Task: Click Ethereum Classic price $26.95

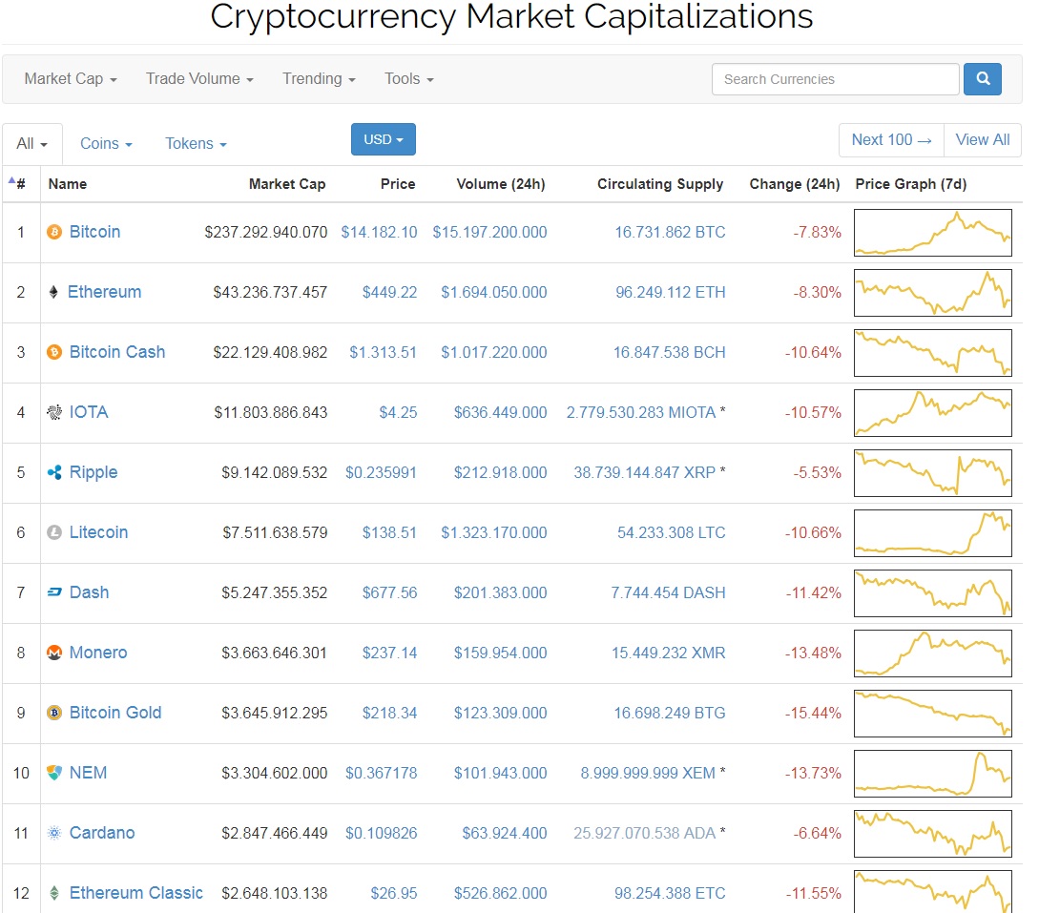Action: click(x=394, y=894)
